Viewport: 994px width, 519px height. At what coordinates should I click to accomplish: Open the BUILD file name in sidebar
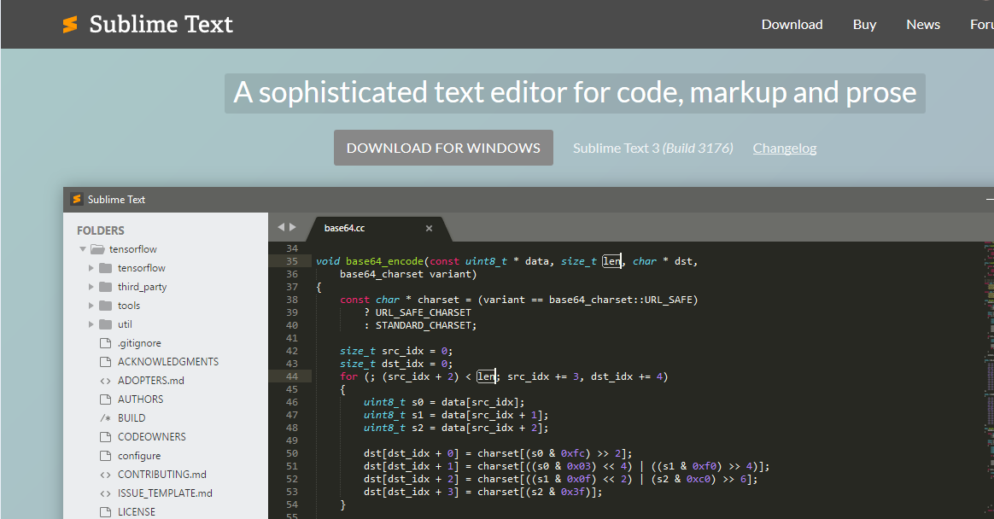(132, 418)
